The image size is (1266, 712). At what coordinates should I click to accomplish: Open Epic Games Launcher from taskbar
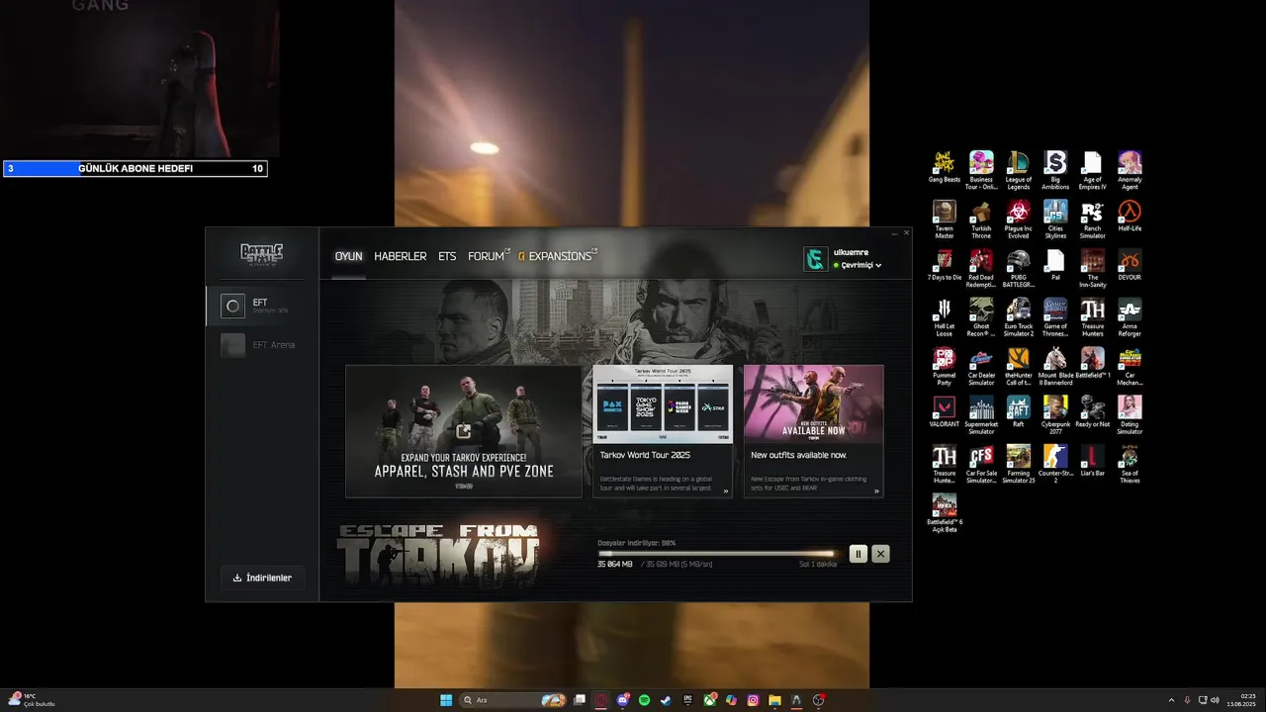687,700
